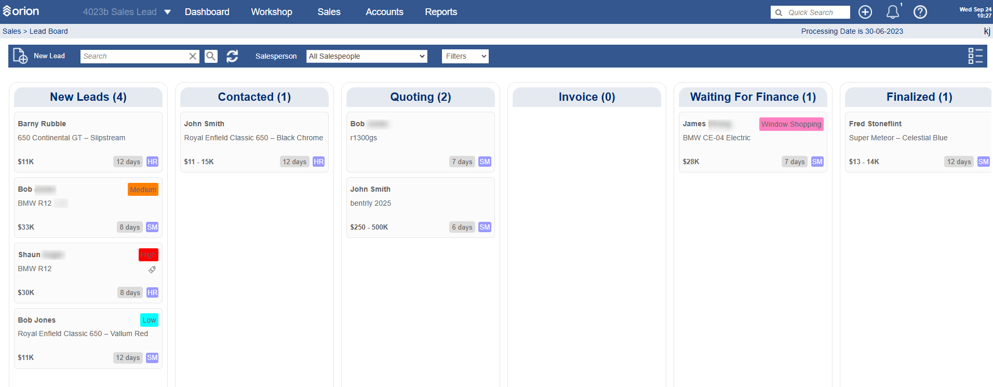
Task: Click the Sales breadcrumb link
Action: point(12,31)
